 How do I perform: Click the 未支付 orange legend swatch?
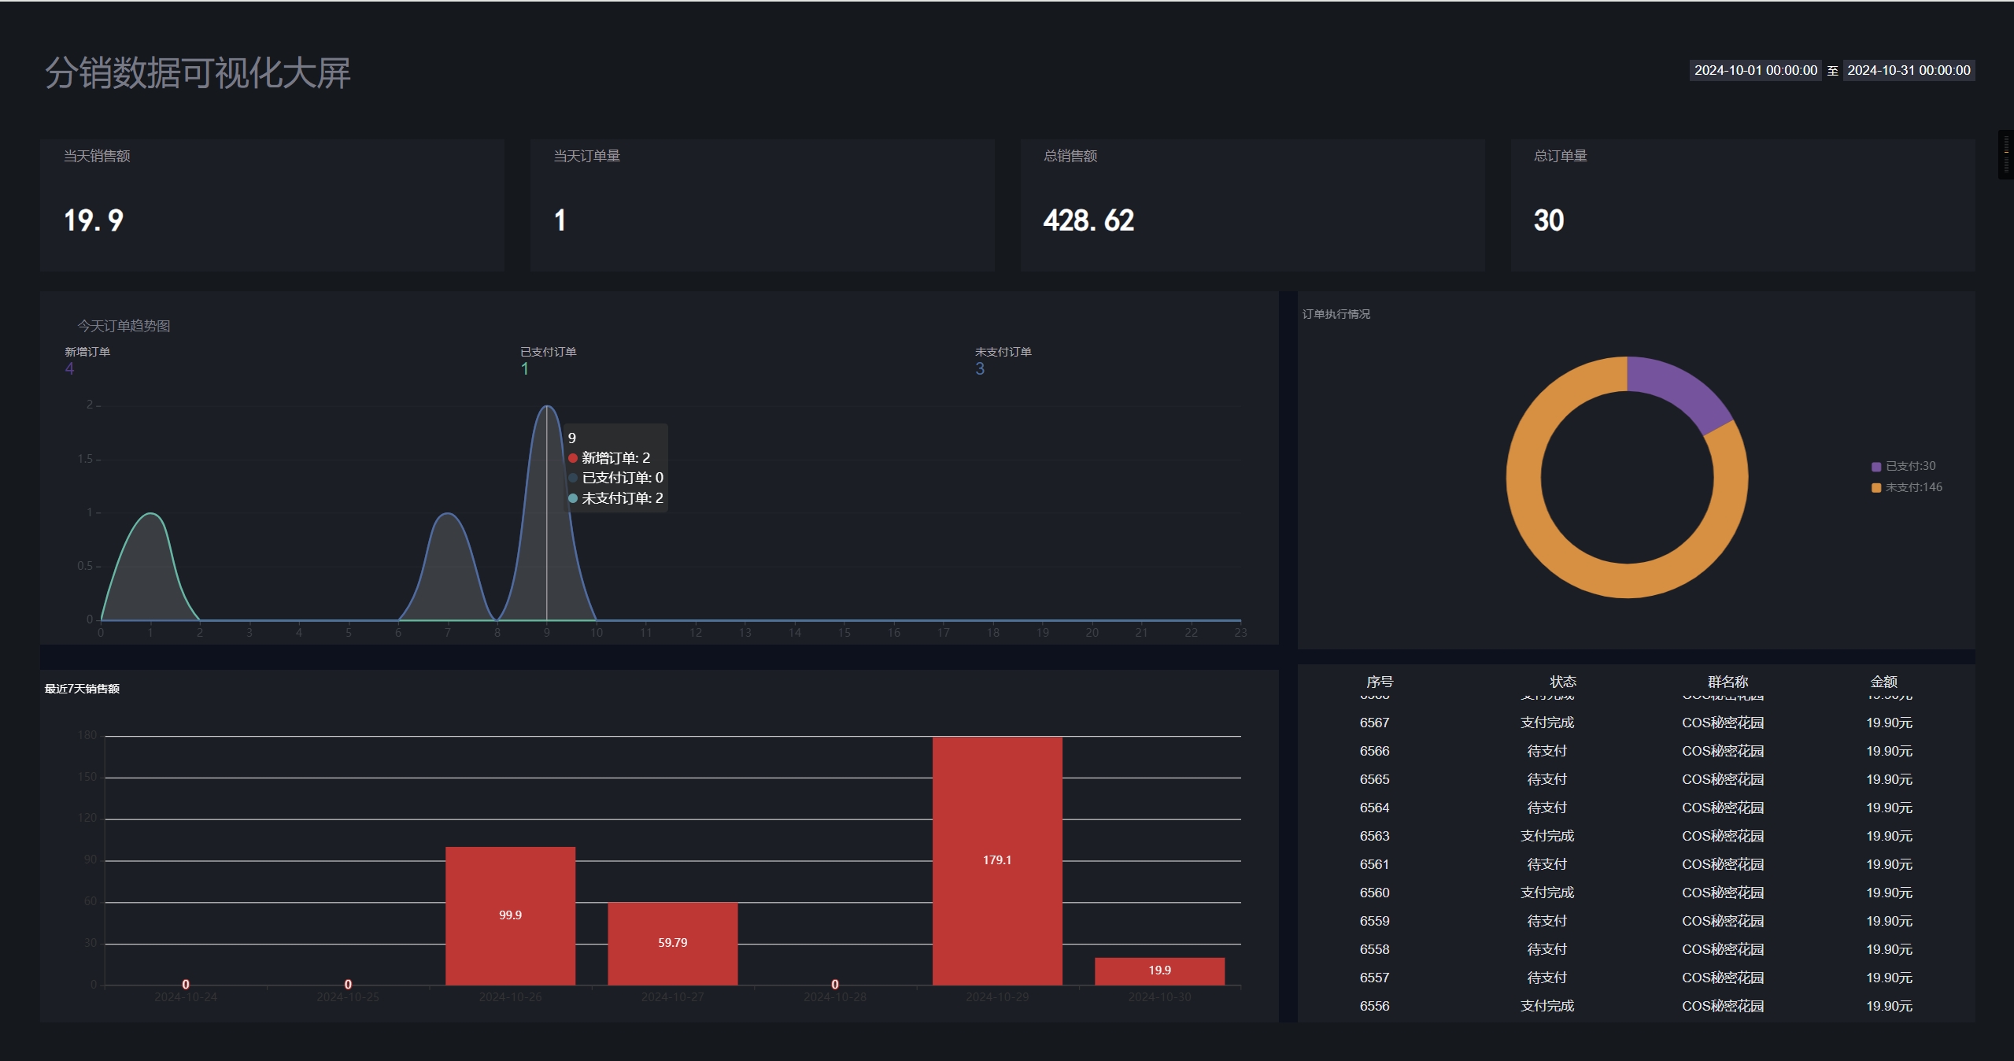(x=1876, y=488)
